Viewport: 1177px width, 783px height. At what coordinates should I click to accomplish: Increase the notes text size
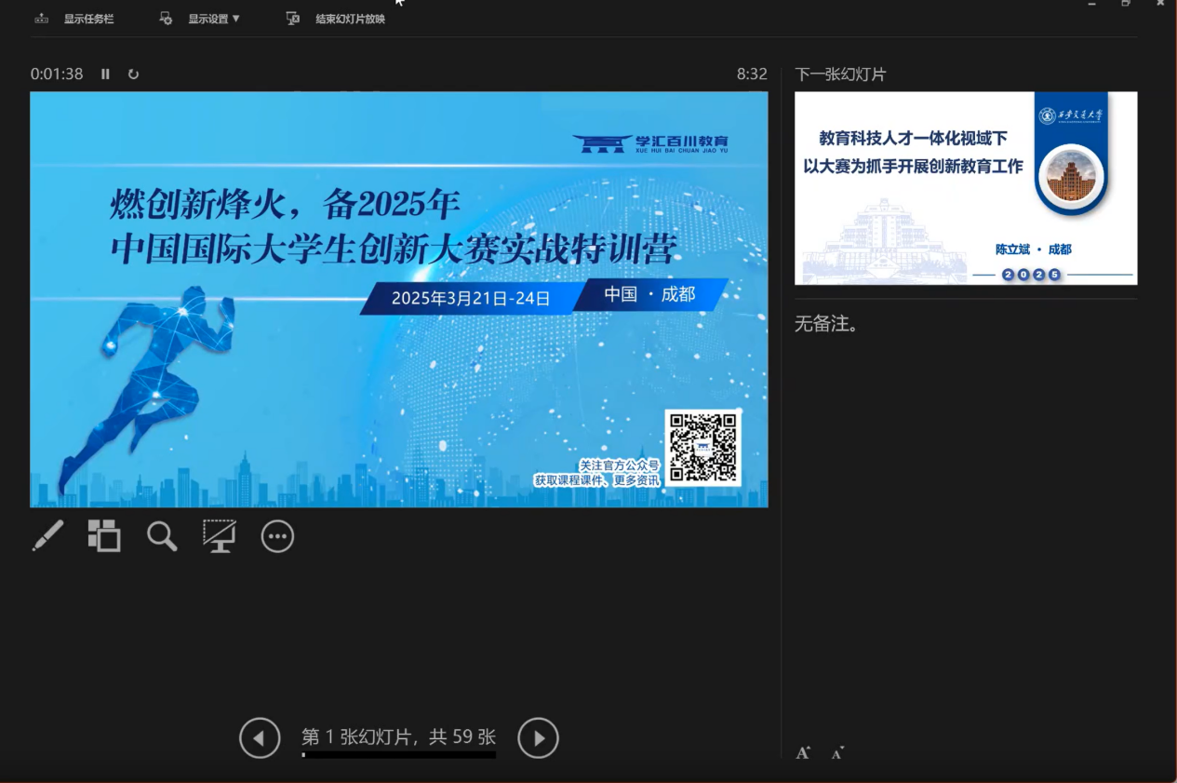tap(803, 753)
